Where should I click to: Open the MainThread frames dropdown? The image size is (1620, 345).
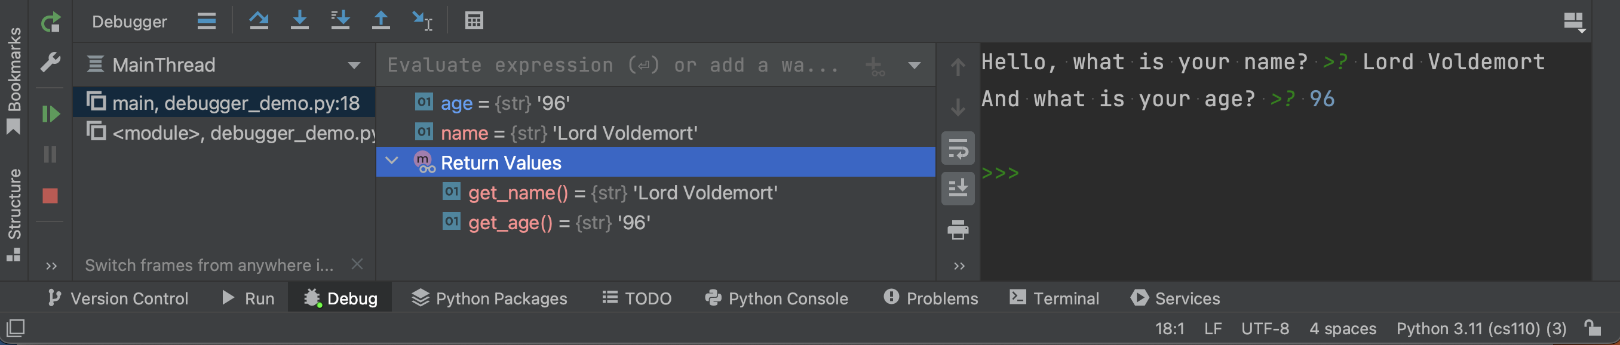coord(355,64)
